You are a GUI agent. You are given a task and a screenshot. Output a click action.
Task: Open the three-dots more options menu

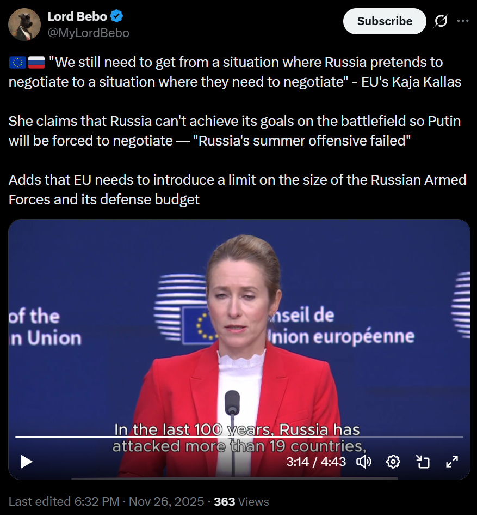462,21
